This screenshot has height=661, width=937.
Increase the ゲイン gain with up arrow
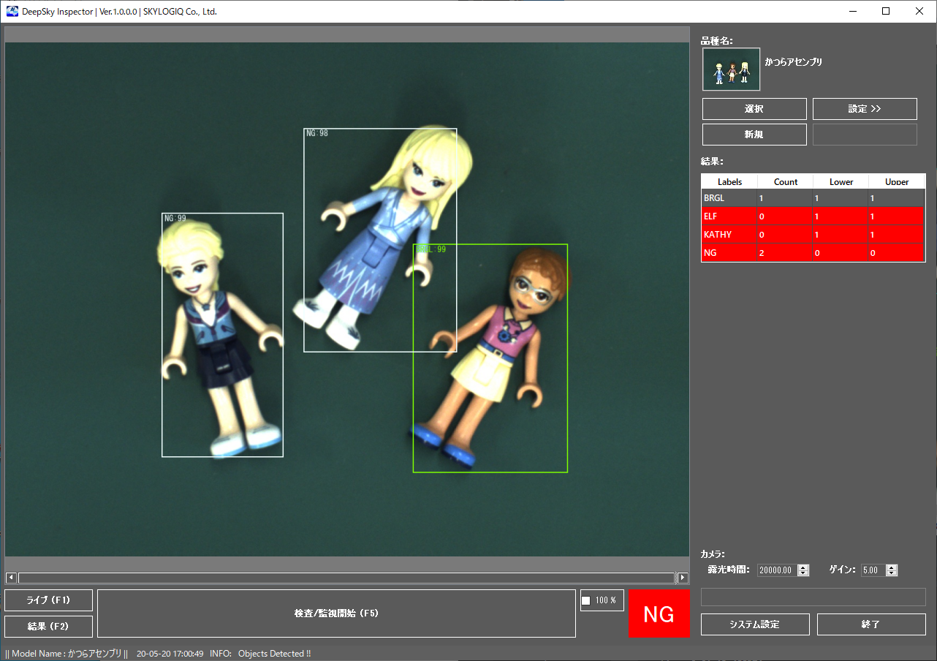point(891,567)
